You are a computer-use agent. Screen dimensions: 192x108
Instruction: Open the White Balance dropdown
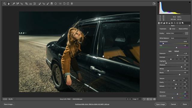tap(179, 38)
